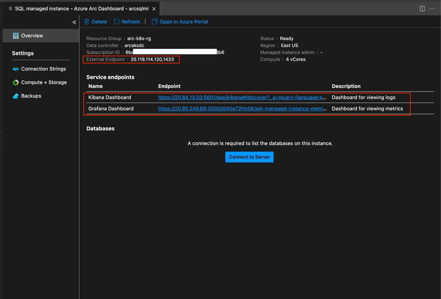Click the Region value East US
The image size is (441, 299).
pos(290,45)
